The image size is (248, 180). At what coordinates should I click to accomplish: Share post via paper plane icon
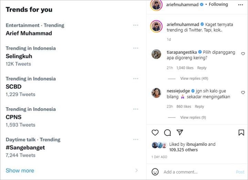[180, 132]
